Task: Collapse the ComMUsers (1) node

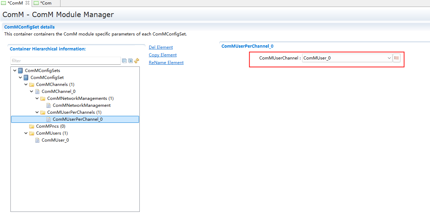Action: tap(26, 133)
